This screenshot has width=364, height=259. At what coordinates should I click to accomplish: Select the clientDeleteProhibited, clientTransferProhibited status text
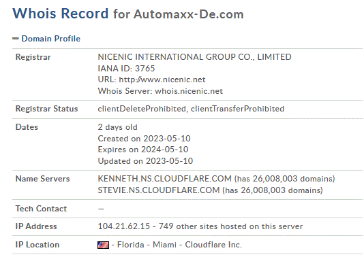click(191, 109)
